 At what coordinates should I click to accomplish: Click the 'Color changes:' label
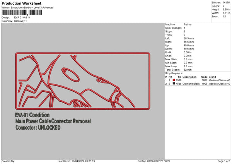point(174,28)
